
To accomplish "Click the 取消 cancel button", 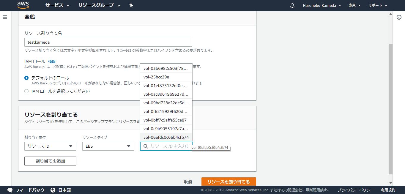I will click(188, 182).
